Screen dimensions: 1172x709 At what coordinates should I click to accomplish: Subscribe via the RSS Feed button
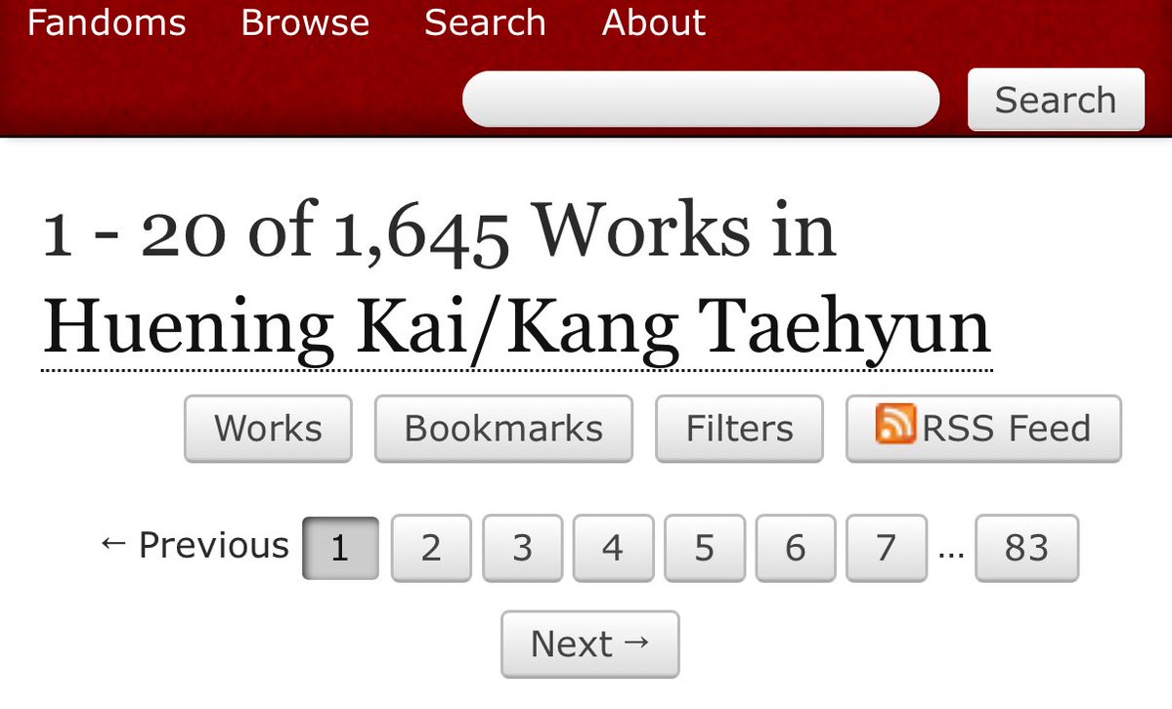click(x=983, y=429)
